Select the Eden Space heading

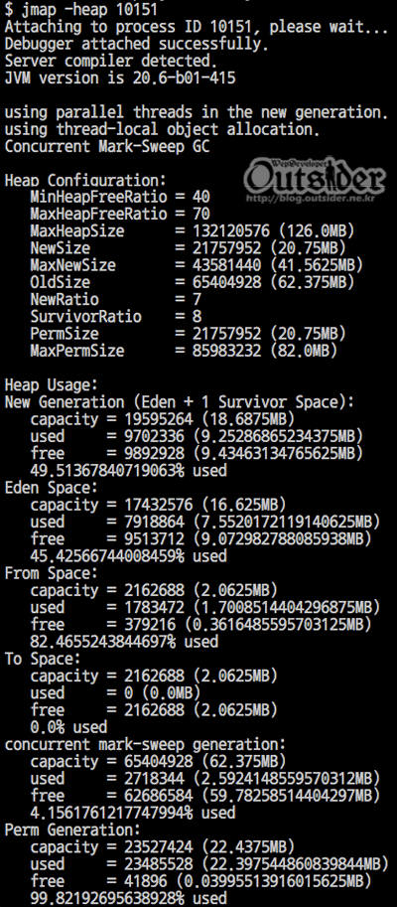coord(52,488)
